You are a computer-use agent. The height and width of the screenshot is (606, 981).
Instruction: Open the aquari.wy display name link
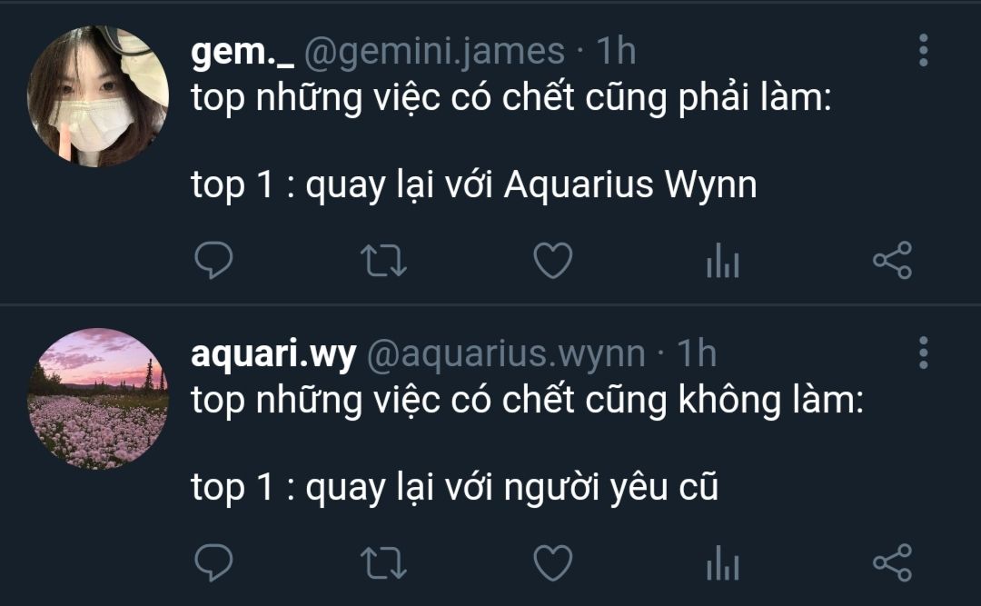273,354
